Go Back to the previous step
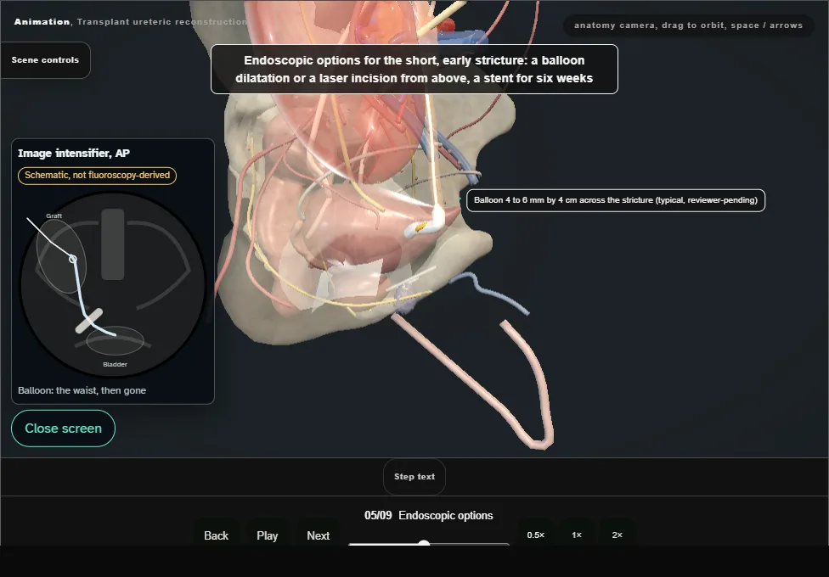 coord(217,535)
